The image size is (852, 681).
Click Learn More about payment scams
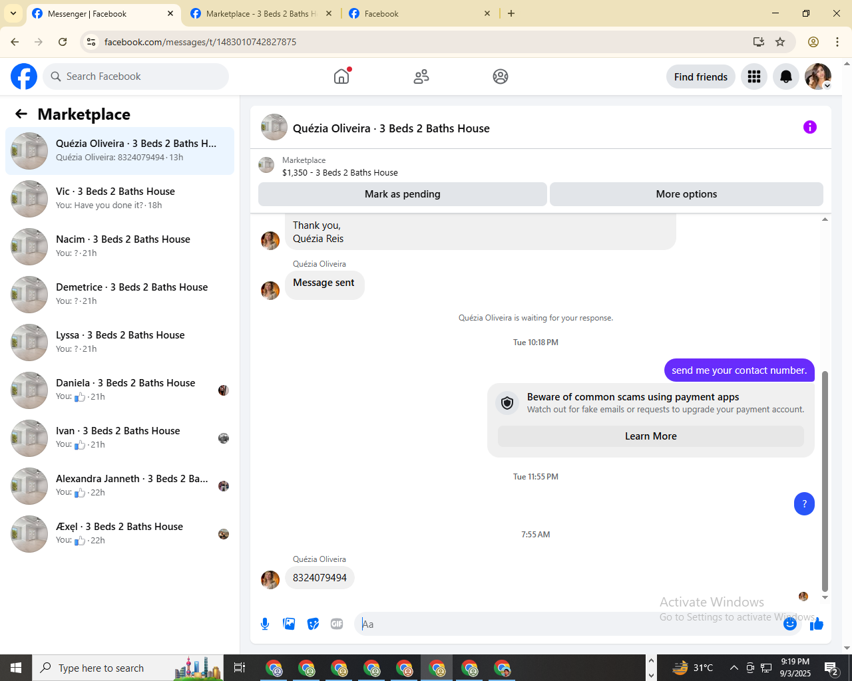pyautogui.click(x=651, y=436)
